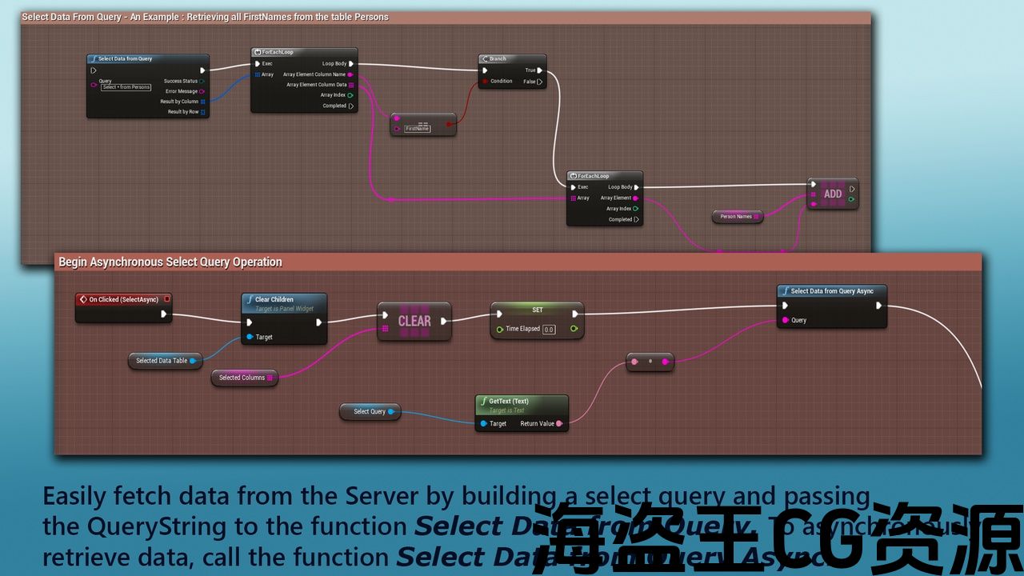The height and width of the screenshot is (576, 1024).
Task: Click the Array Element Column Data pin
Action: [x=351, y=85]
